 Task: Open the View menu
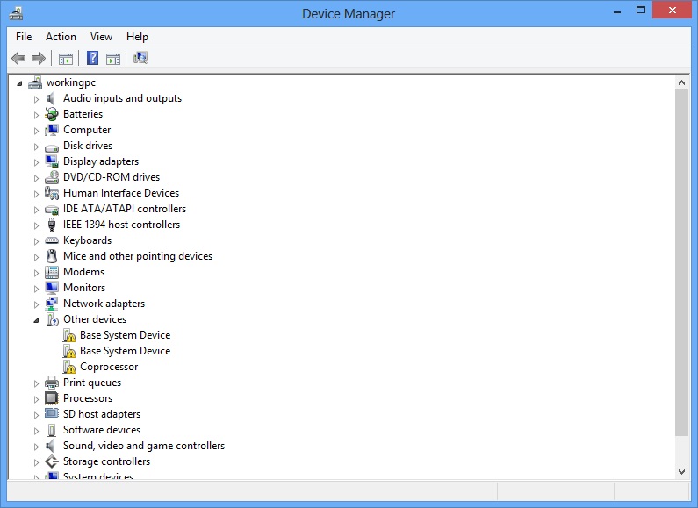click(101, 37)
